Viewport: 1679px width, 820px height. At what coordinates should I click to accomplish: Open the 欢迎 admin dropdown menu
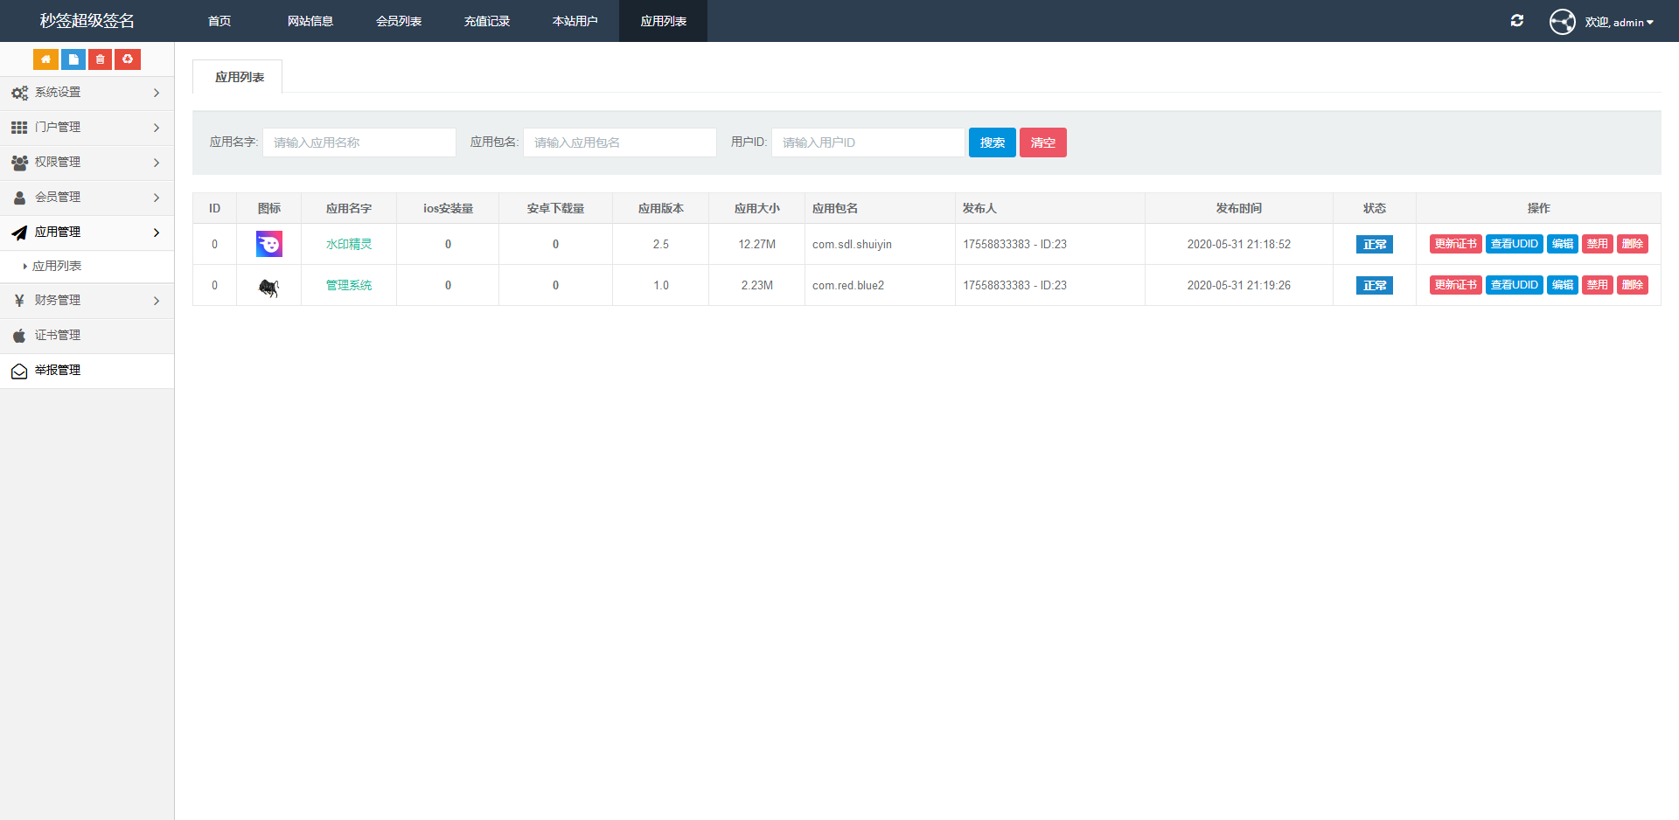point(1619,23)
